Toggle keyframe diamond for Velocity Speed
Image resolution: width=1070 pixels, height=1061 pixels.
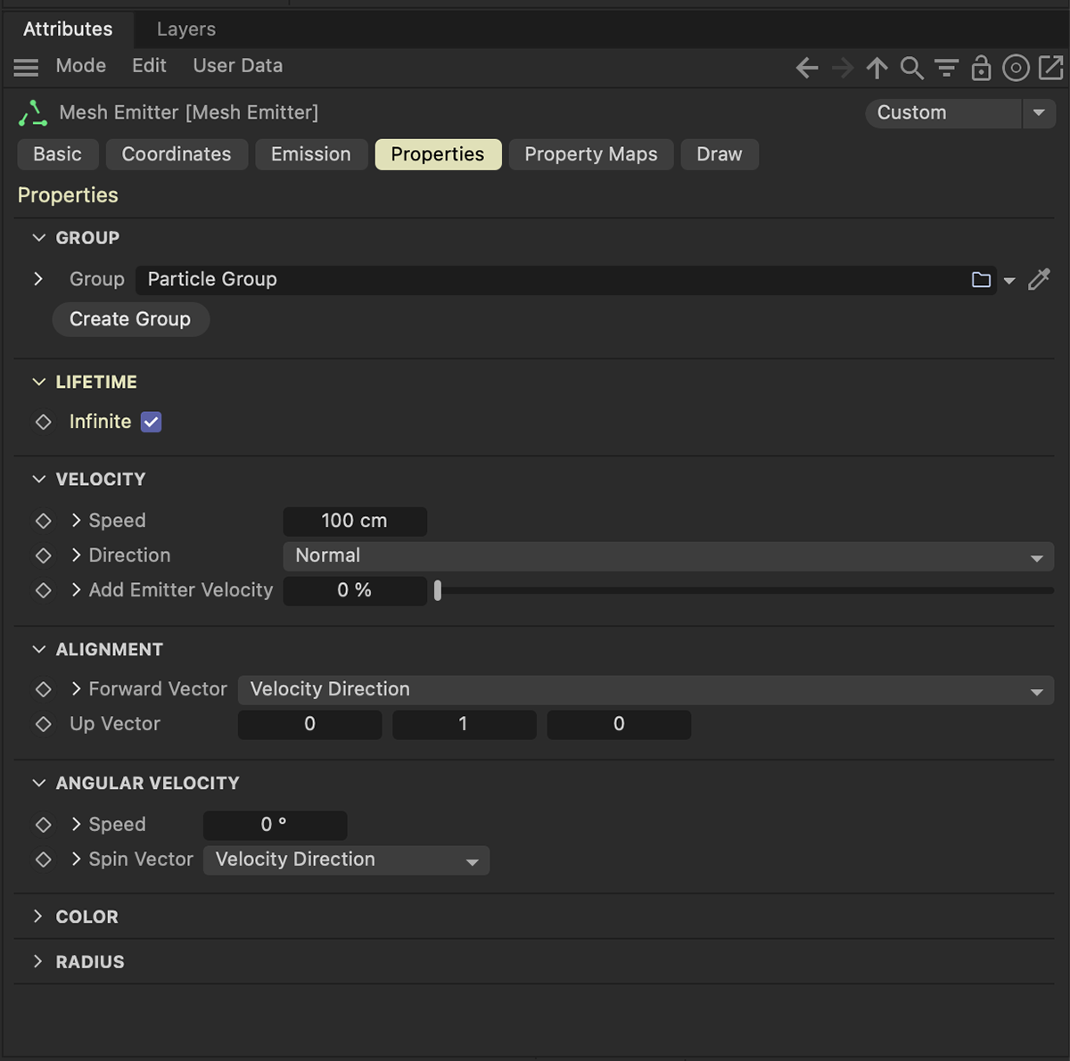point(43,521)
